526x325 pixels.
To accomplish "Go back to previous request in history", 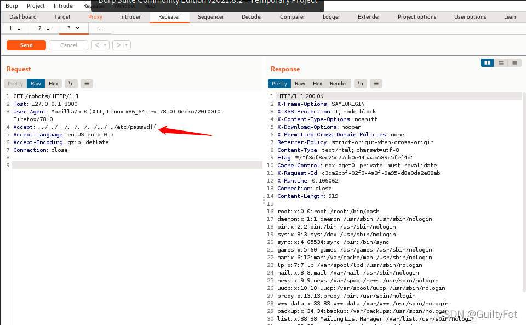I will (x=97, y=45).
